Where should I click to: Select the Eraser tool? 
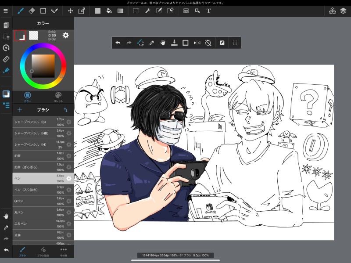pyautogui.click(x=32, y=11)
